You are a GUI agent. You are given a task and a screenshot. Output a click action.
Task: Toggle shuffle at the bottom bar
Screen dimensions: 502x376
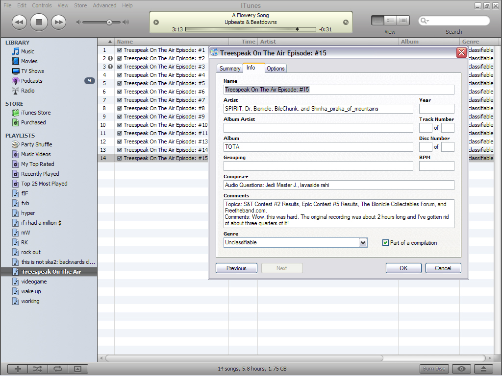[x=37, y=369]
